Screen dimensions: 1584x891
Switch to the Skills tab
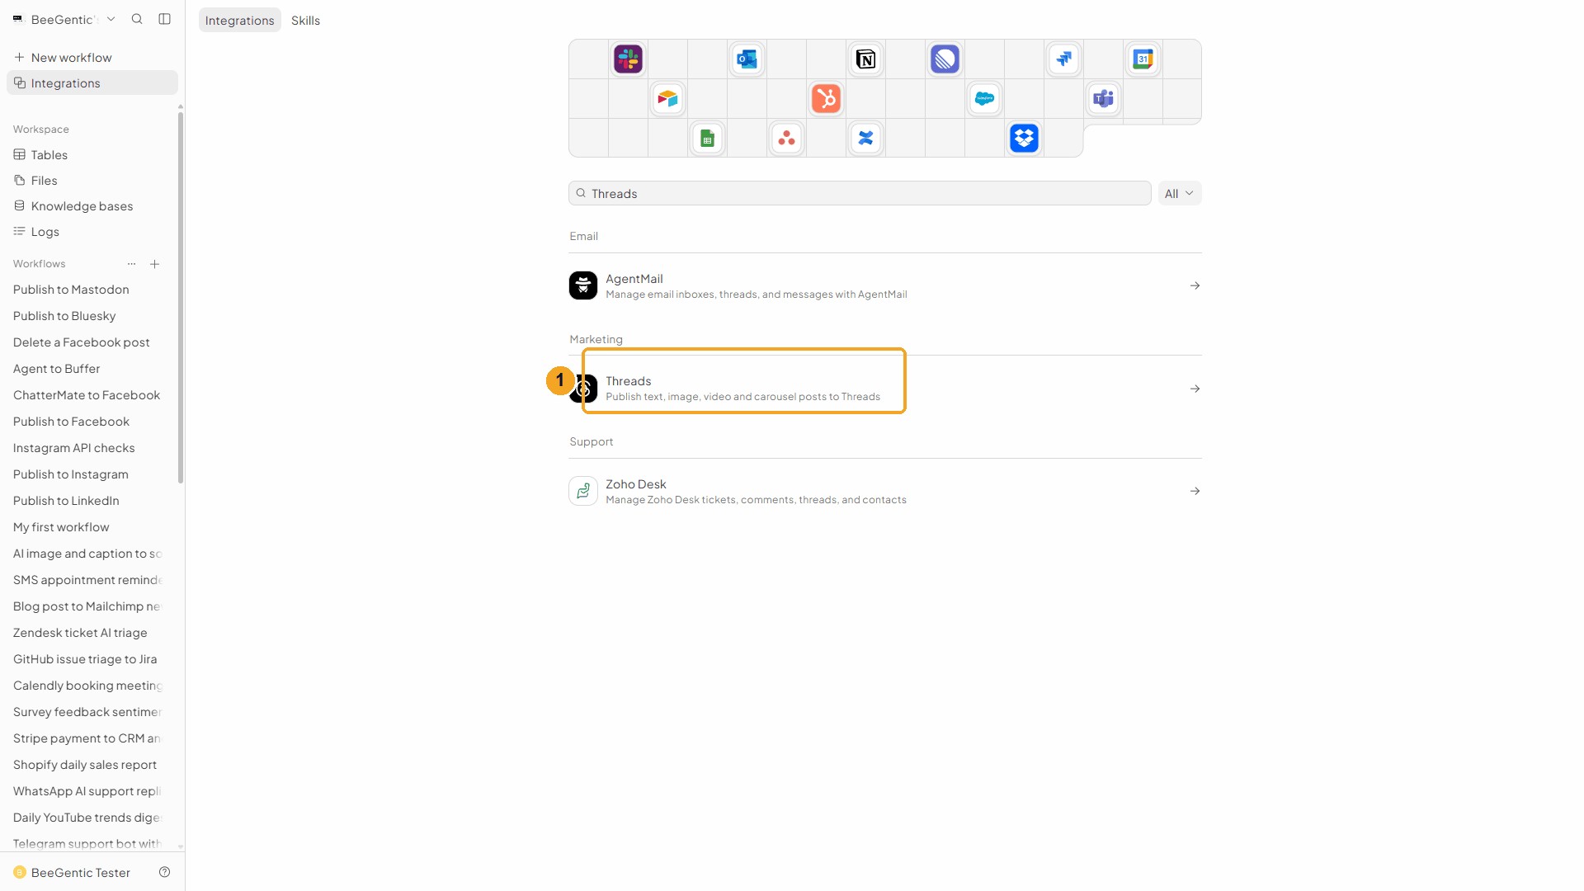pyautogui.click(x=305, y=20)
